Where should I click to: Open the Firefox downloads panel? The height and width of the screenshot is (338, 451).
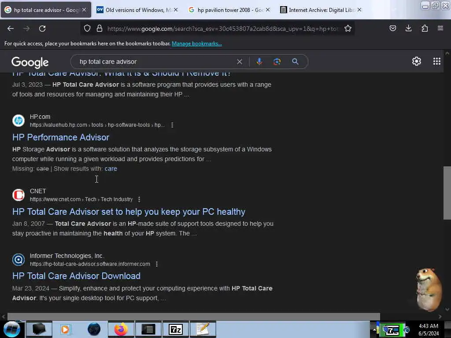point(408,28)
